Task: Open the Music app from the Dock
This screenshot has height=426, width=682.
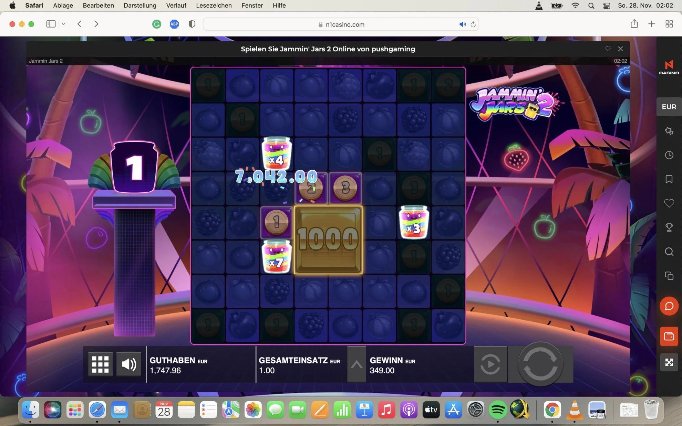Action: [386, 410]
